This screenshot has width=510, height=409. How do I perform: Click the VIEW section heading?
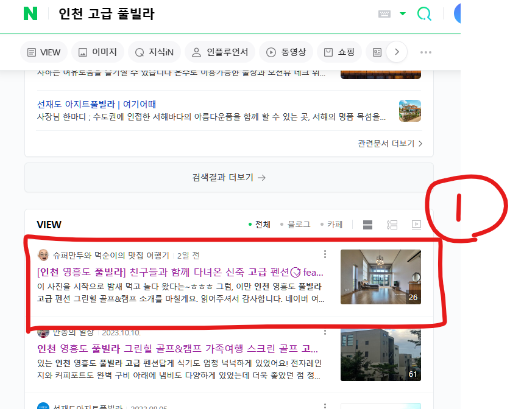(49, 225)
